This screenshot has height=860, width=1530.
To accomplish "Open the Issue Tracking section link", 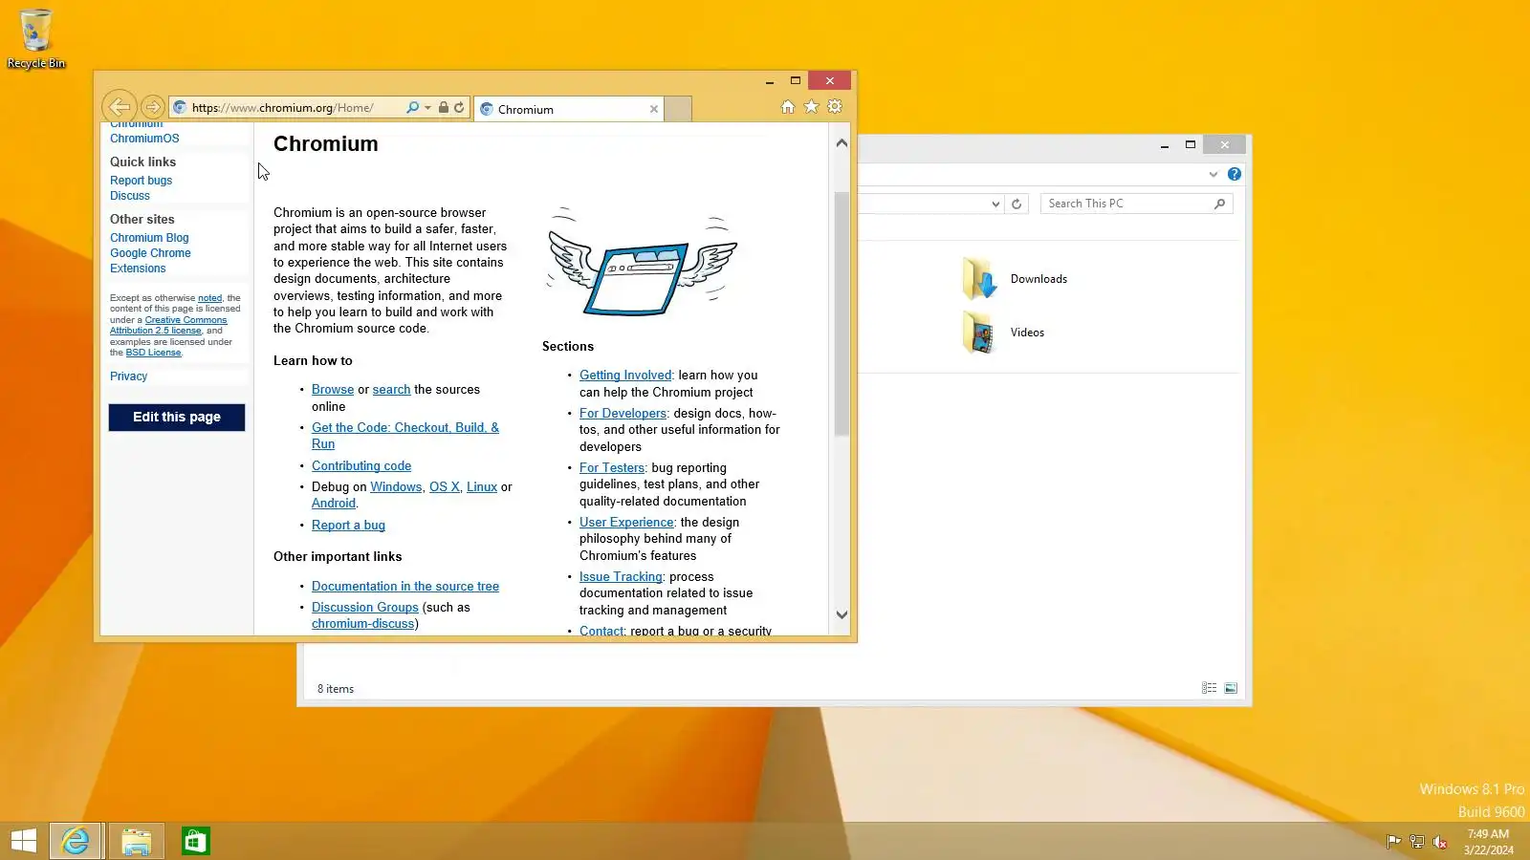I will [621, 577].
